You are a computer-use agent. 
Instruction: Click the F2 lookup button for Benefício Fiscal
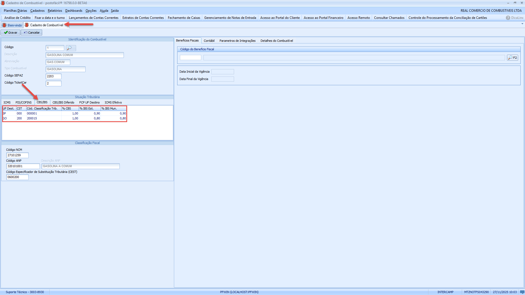point(512,58)
